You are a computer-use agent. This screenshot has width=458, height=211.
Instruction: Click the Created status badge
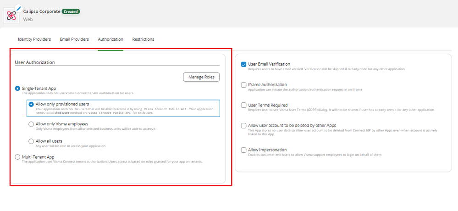(x=71, y=11)
